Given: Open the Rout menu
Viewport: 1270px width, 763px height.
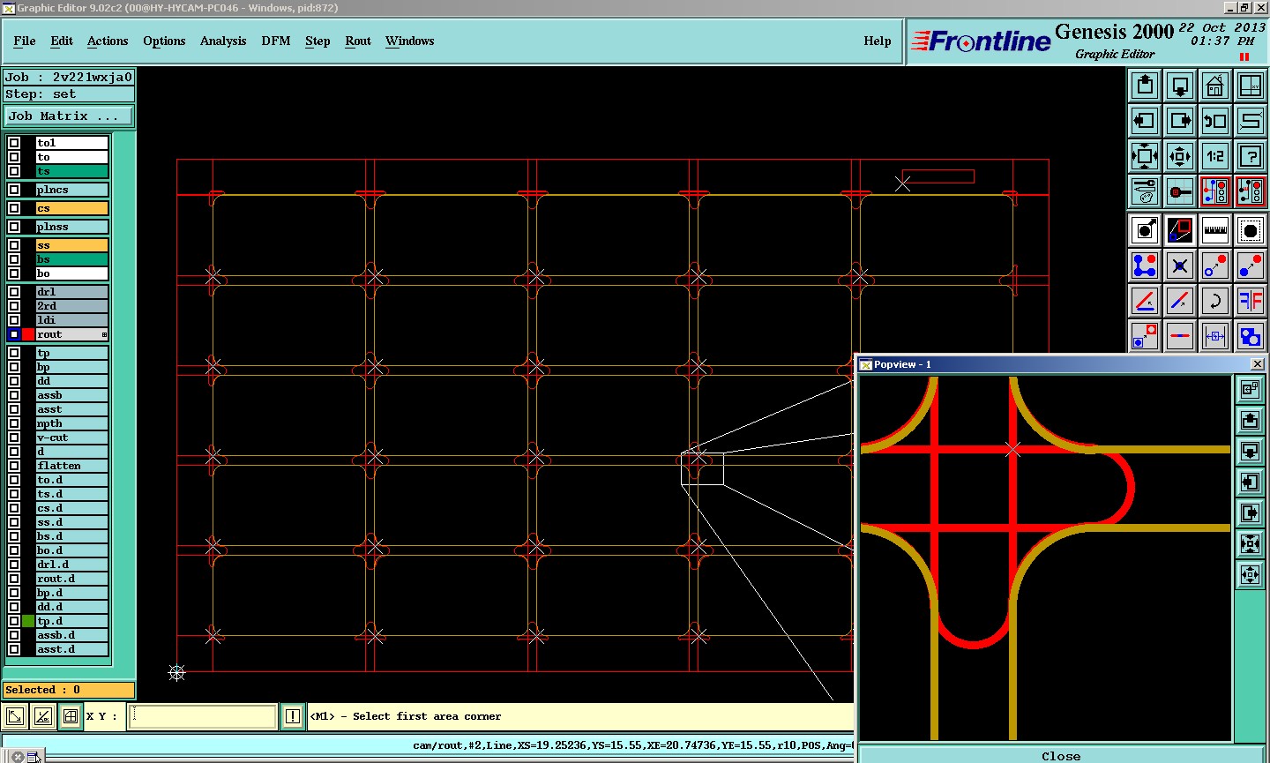Looking at the screenshot, I should [x=358, y=41].
